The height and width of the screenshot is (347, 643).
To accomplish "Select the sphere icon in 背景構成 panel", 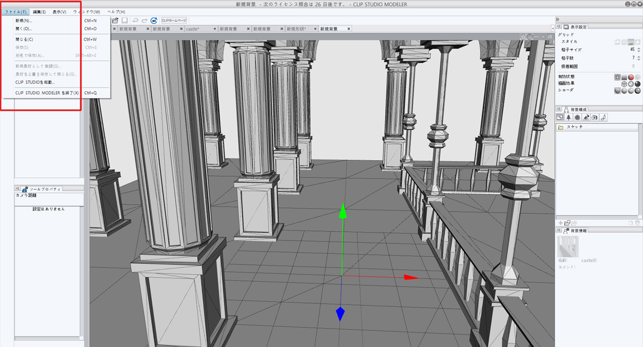I will point(577,118).
